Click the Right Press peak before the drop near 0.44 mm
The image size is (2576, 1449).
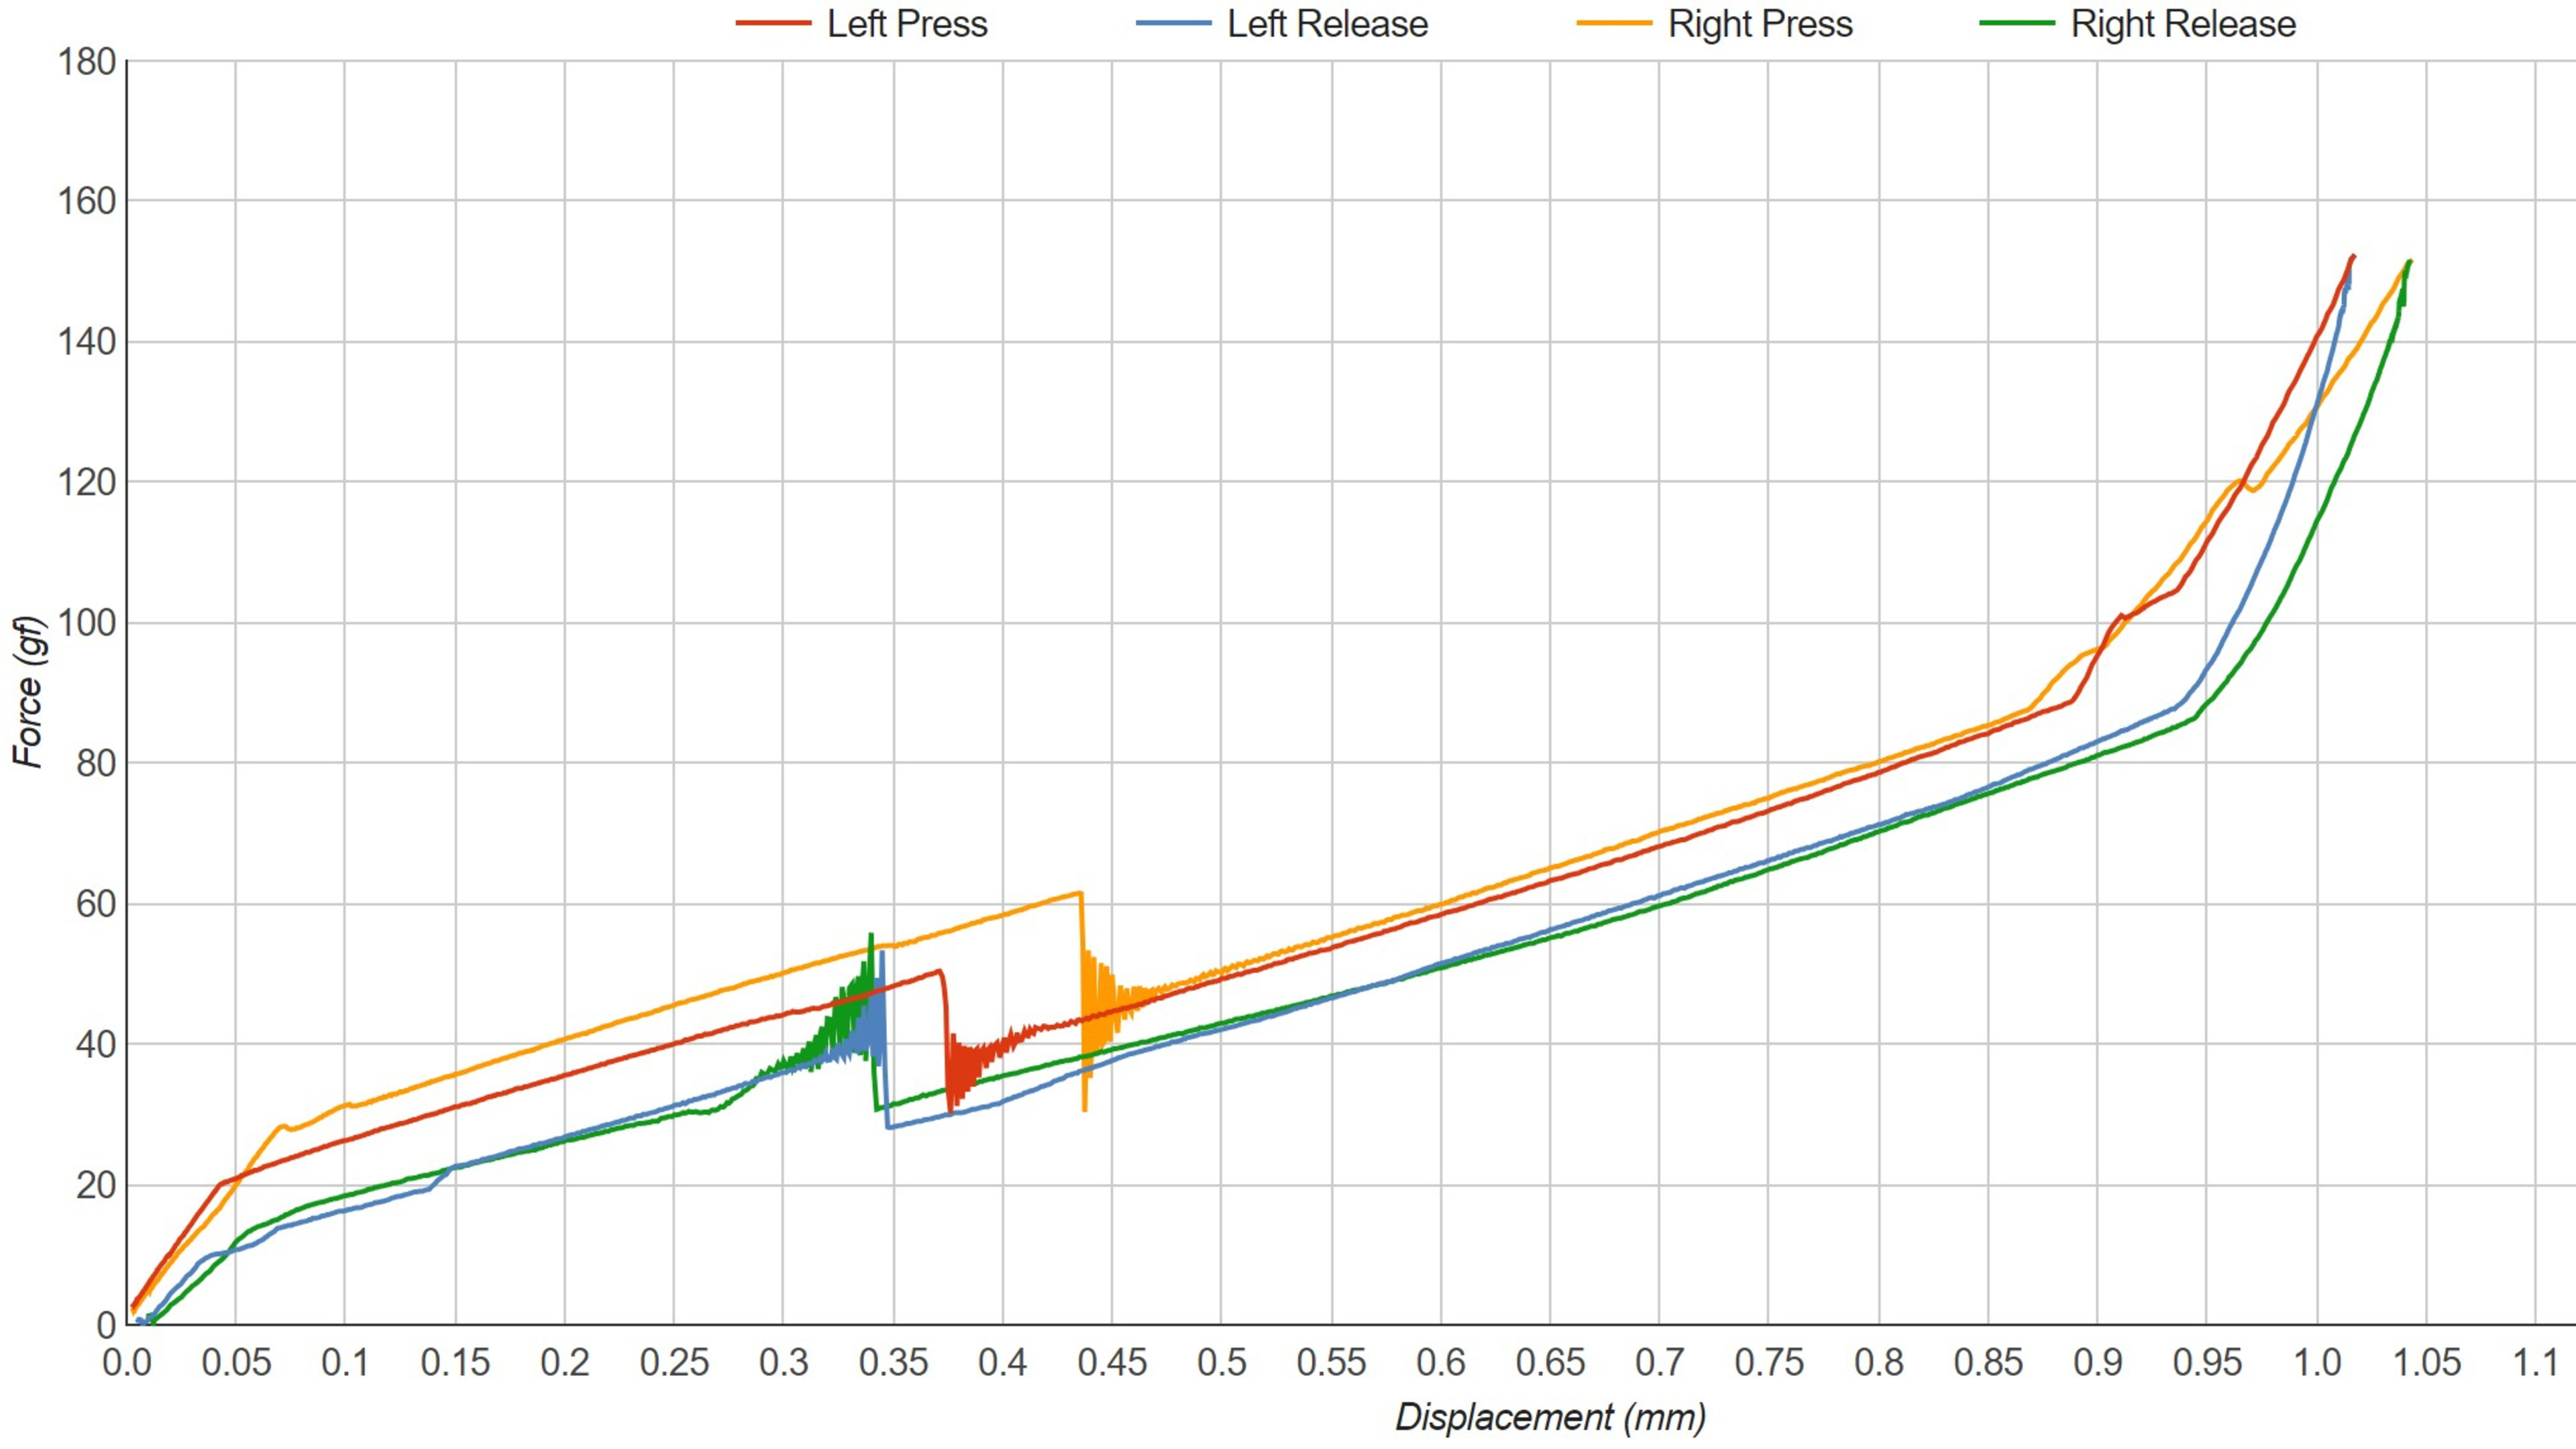(1079, 893)
